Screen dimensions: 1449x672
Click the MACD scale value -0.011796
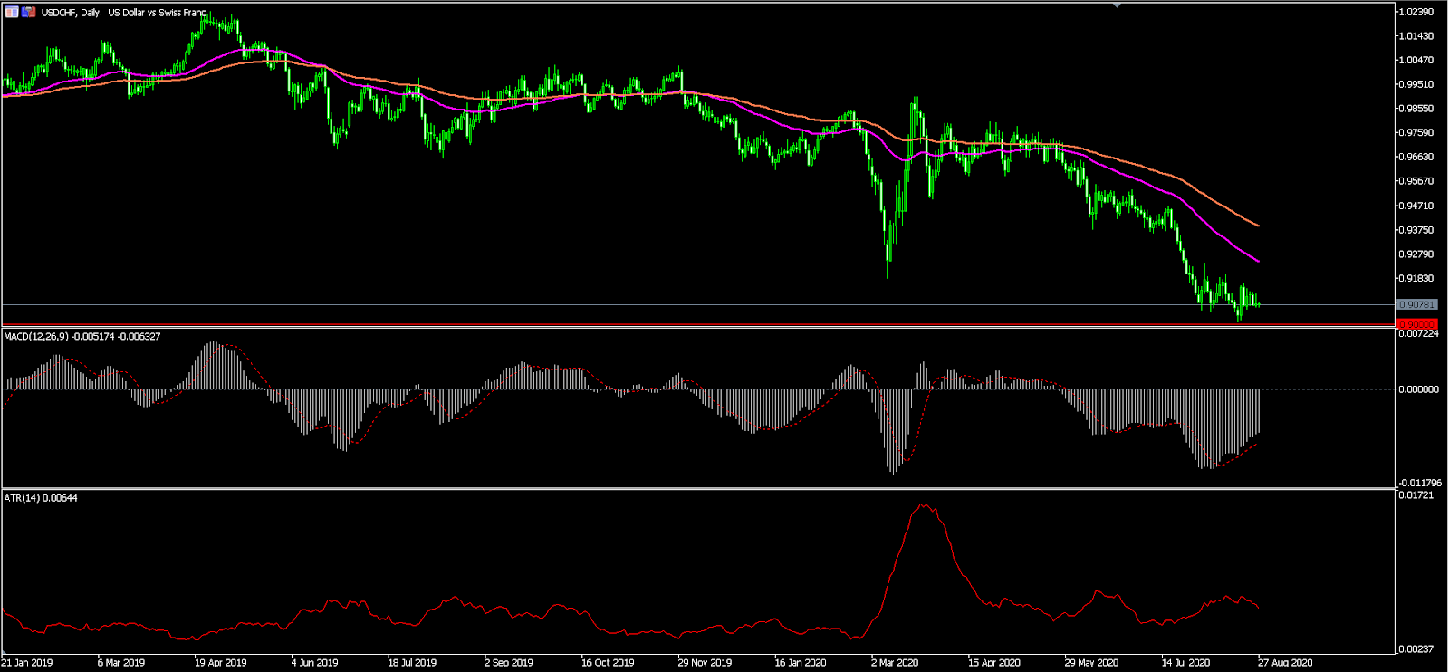[x=1419, y=483]
